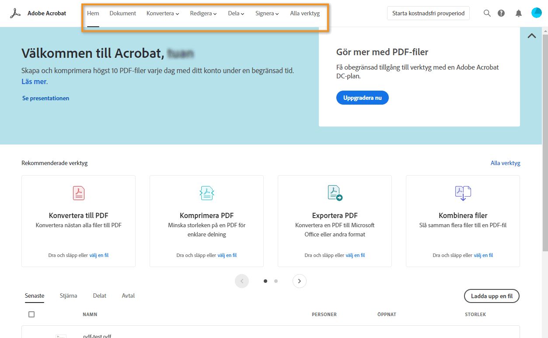Screen dimensions: 548x338
Task: Click the Konvertera till PDF card icon
Action: point(79,193)
